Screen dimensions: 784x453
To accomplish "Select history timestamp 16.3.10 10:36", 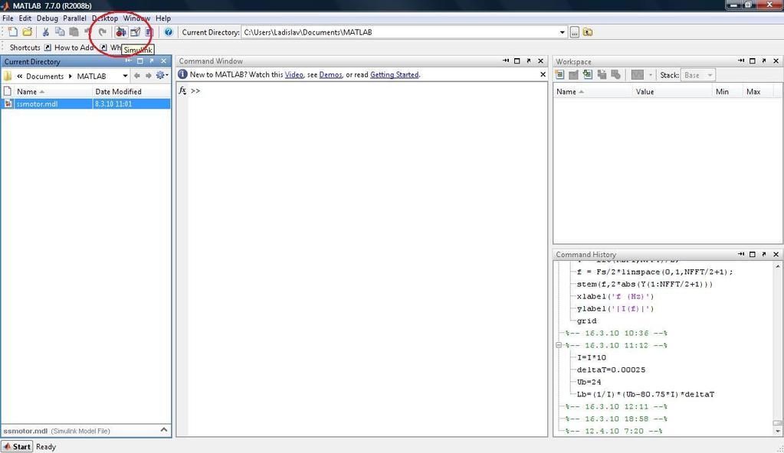I will (x=616, y=333).
